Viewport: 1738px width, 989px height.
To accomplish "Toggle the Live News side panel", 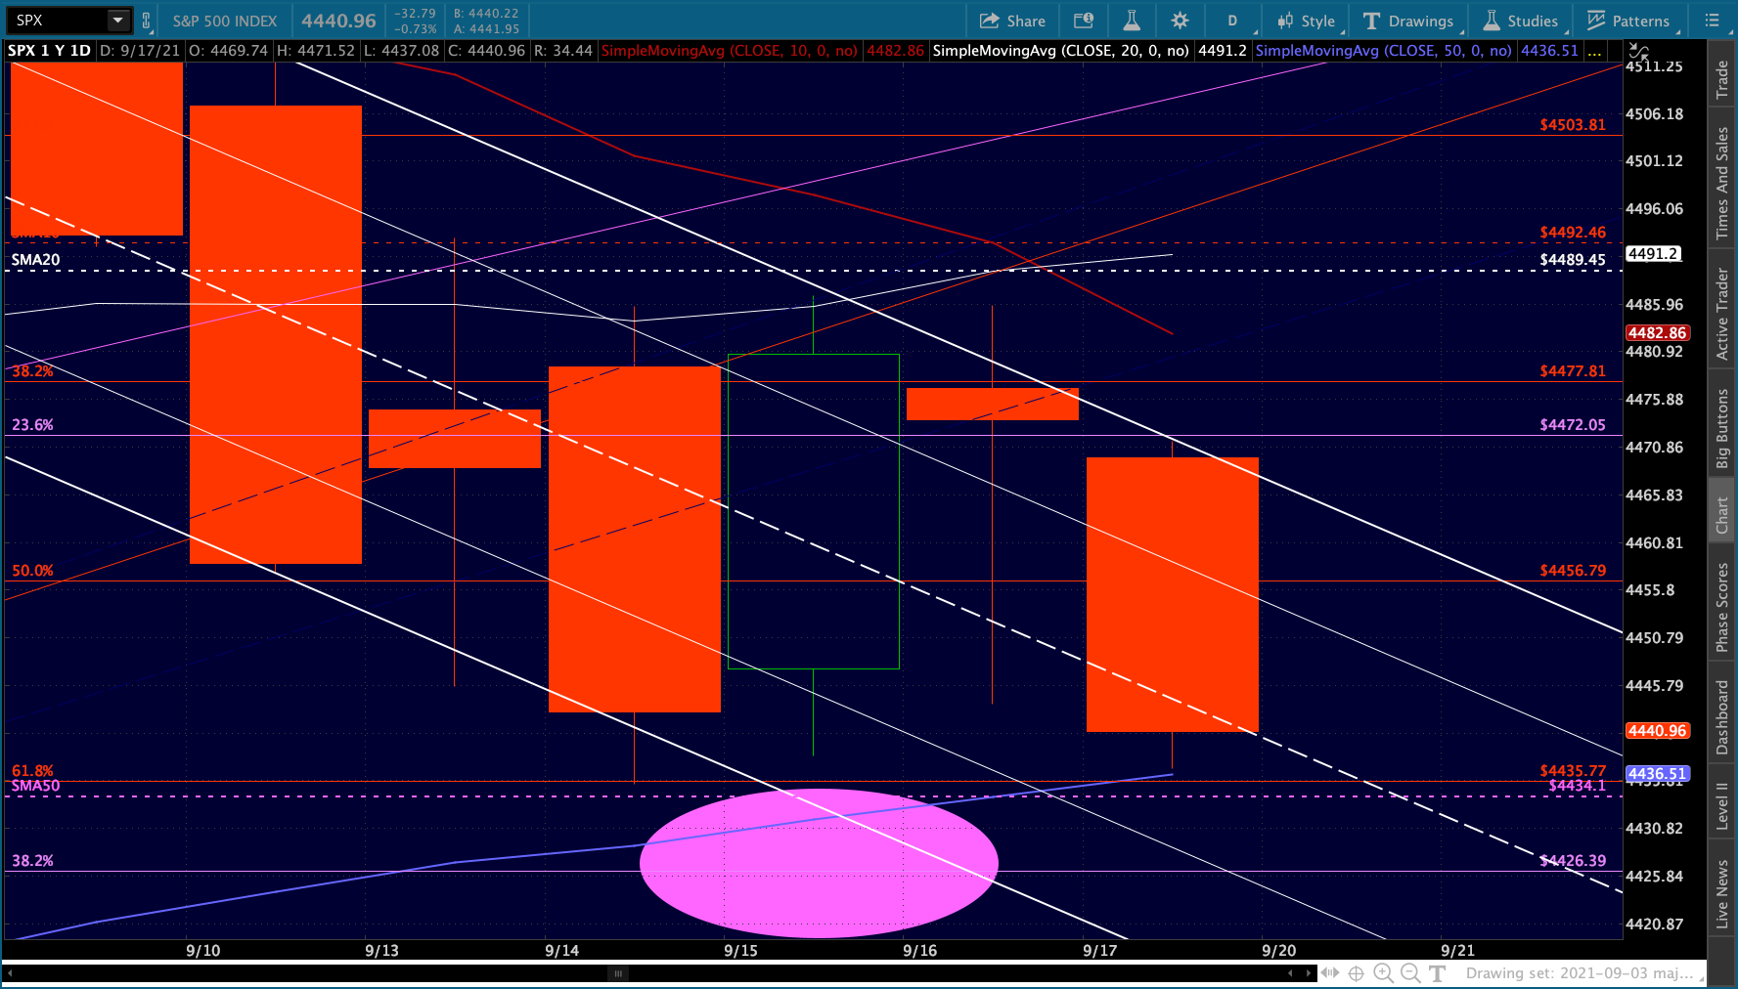I will (x=1722, y=892).
